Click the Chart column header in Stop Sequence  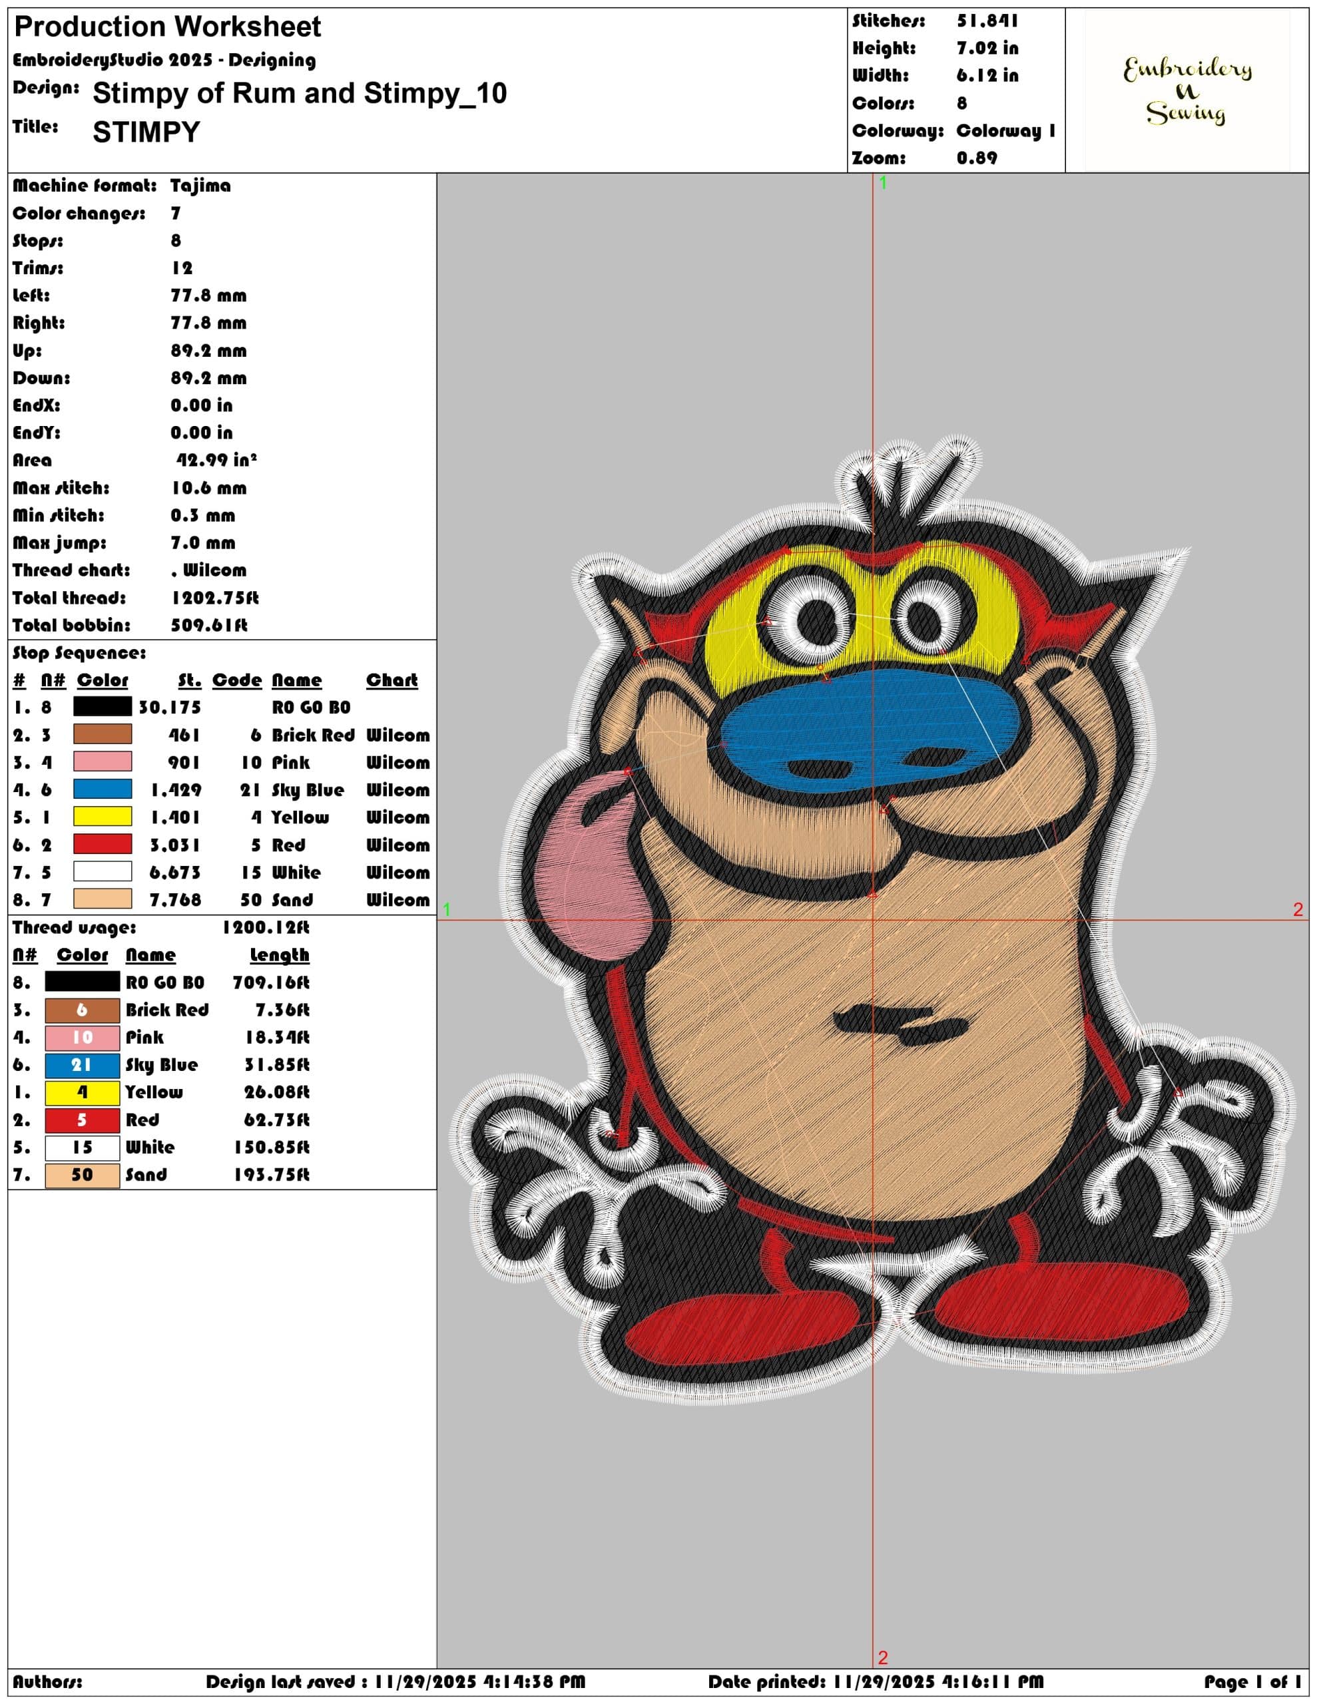coord(392,680)
